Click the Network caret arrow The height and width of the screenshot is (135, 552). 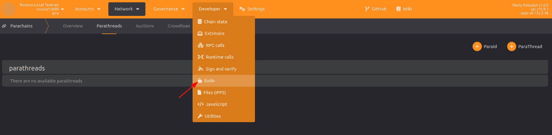point(138,9)
